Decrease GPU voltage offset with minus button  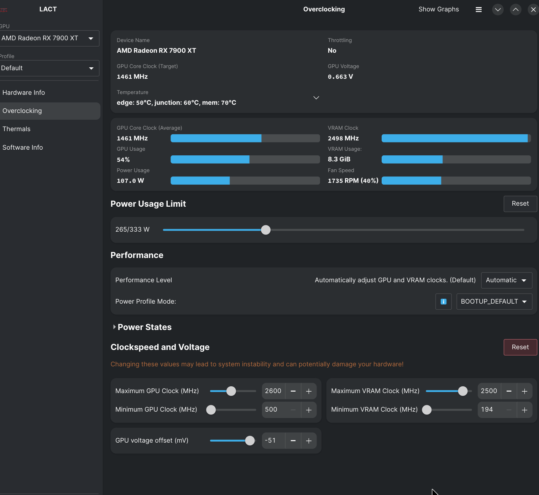(293, 440)
